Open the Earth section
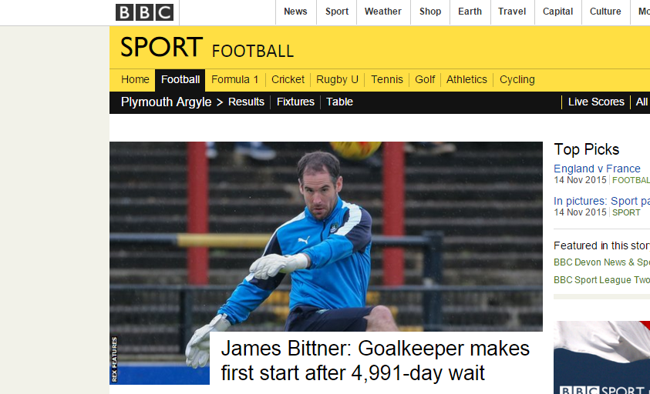The image size is (650, 394). pyautogui.click(x=470, y=12)
